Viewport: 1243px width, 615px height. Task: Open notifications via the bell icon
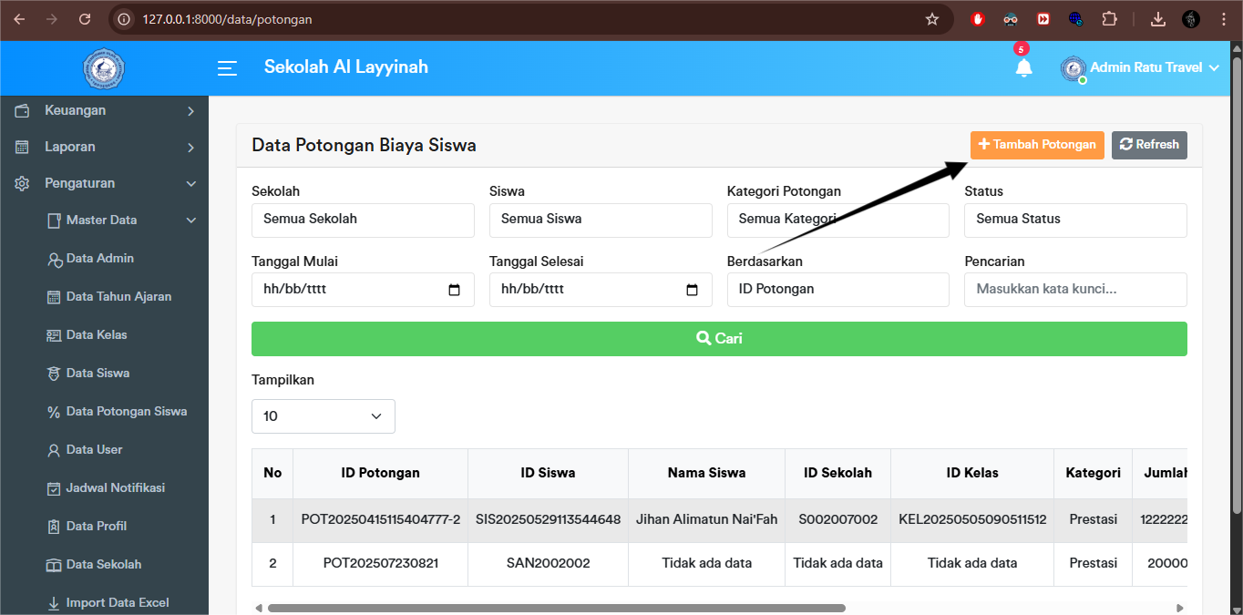pos(1023,68)
